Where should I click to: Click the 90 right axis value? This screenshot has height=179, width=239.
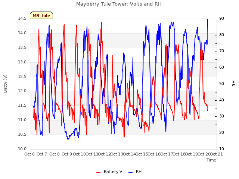(x=221, y=19)
